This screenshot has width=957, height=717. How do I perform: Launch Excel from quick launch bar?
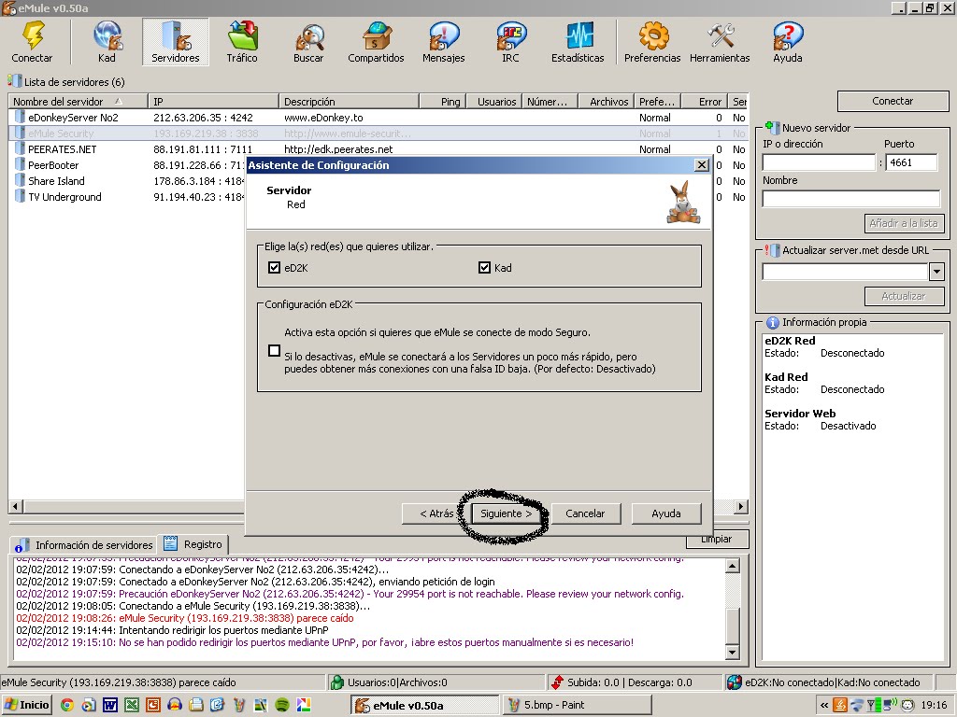(x=131, y=705)
